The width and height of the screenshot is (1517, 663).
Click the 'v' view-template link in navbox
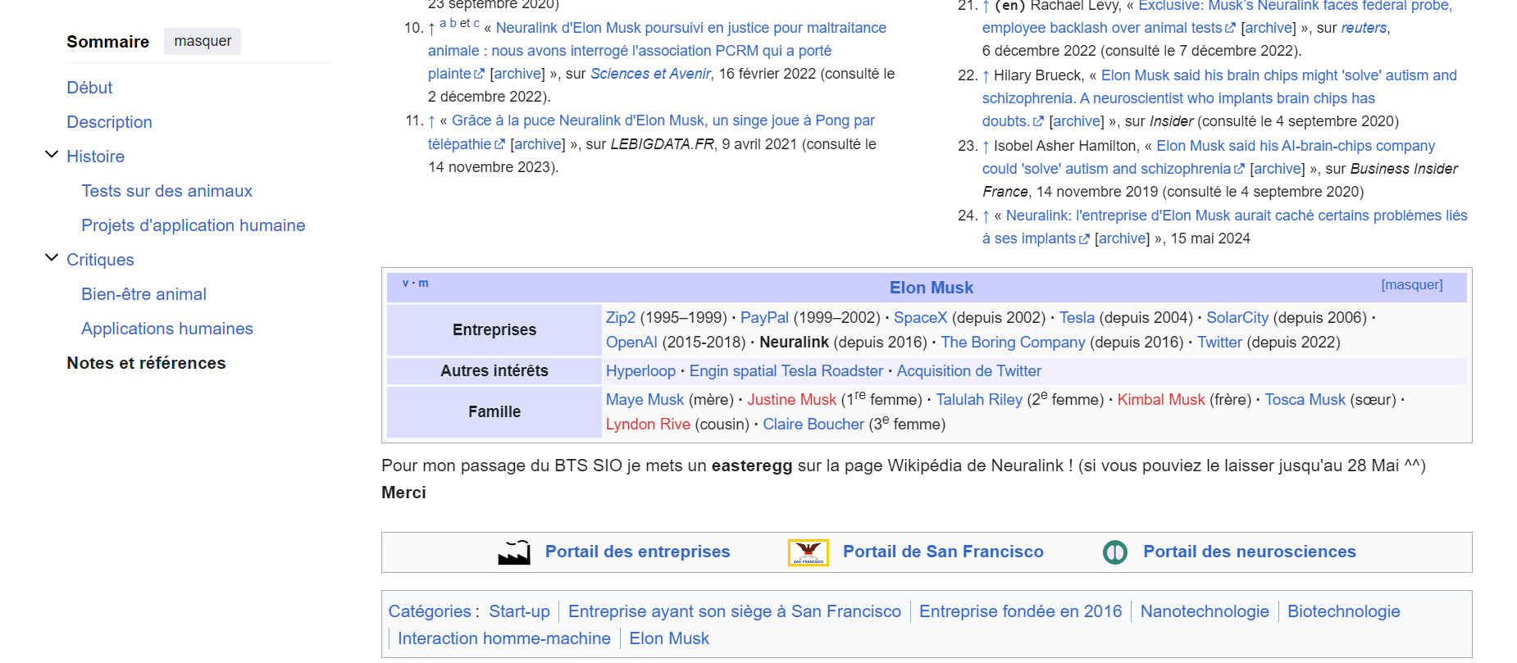click(x=405, y=284)
